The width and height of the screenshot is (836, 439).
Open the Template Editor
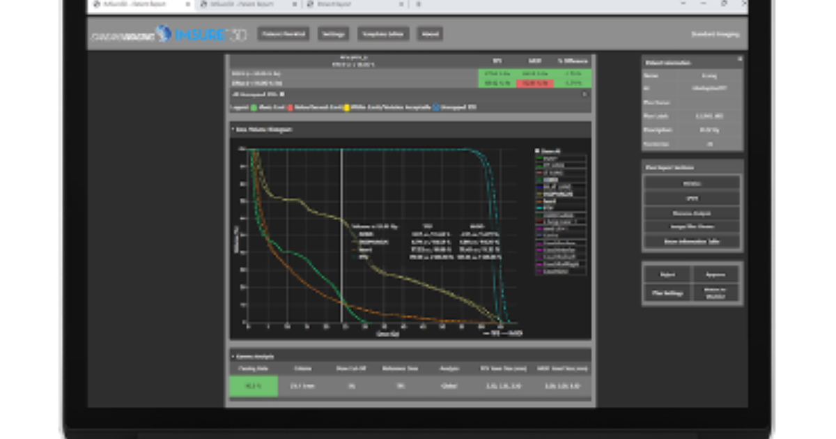point(384,33)
